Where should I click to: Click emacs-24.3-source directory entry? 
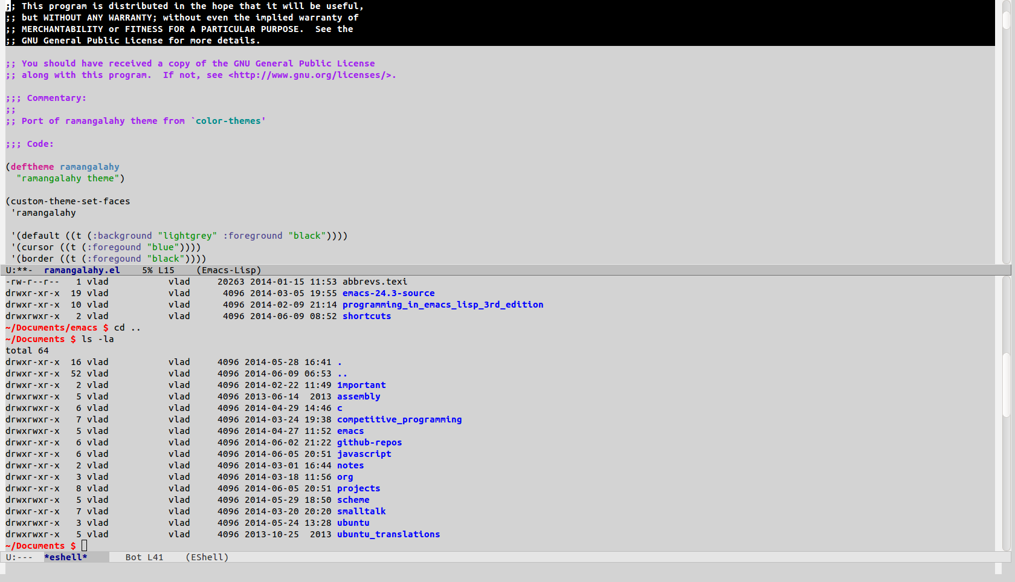click(388, 293)
